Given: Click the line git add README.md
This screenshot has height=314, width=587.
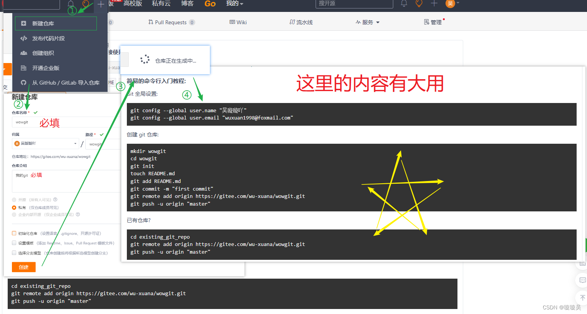Looking at the screenshot, I should 155,181.
